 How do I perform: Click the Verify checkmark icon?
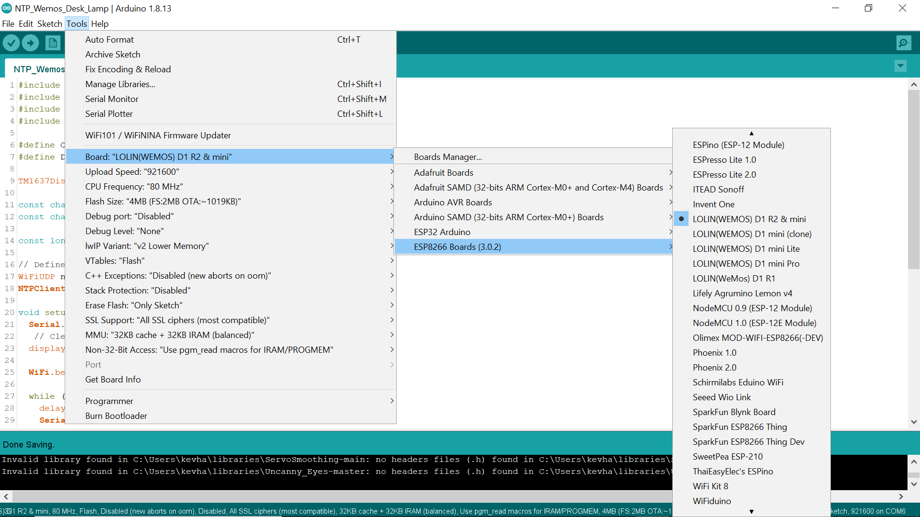pyautogui.click(x=11, y=43)
